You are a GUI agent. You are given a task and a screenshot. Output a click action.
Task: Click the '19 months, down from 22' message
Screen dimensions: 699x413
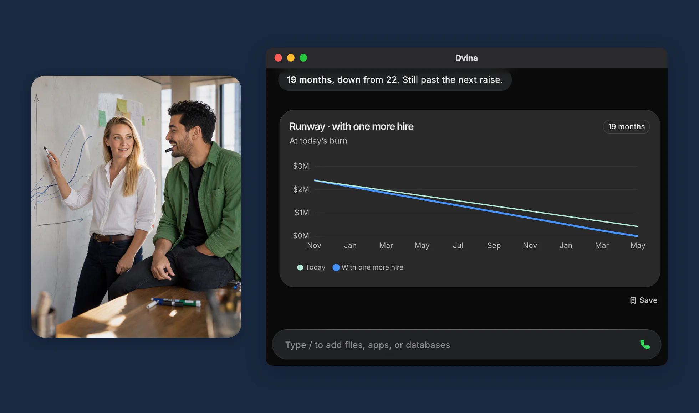coord(395,80)
